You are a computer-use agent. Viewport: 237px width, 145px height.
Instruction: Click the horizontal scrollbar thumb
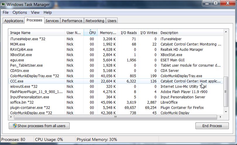pos(115,117)
